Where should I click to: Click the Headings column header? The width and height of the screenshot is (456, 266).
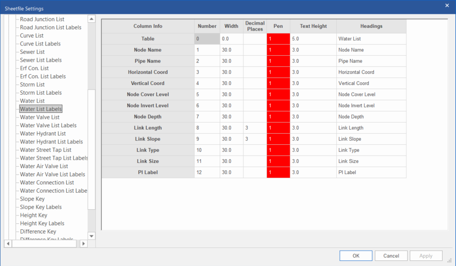(371, 26)
